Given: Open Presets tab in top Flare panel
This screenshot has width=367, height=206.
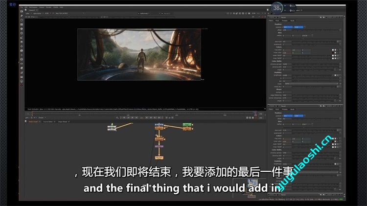Looking at the screenshot, I should [x=285, y=21].
